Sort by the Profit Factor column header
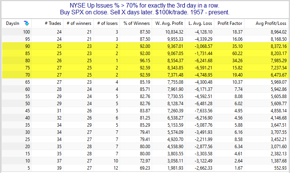 point(229,23)
